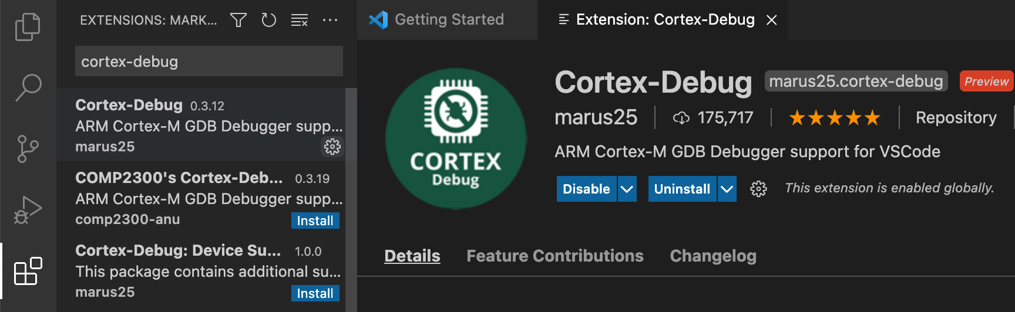Viewport: 1015px width, 312px height.
Task: Open the extensions view more actions menu
Action: point(330,21)
